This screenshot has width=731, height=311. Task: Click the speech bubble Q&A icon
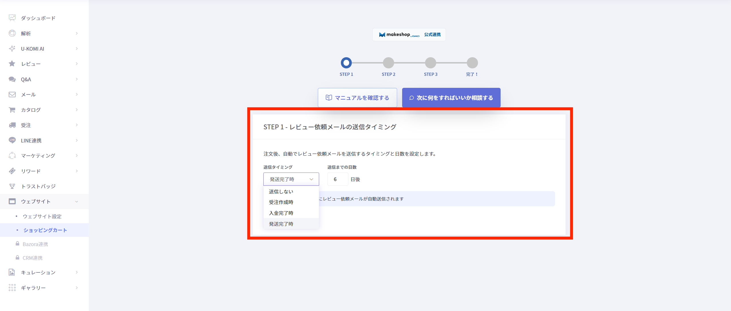pyautogui.click(x=12, y=79)
